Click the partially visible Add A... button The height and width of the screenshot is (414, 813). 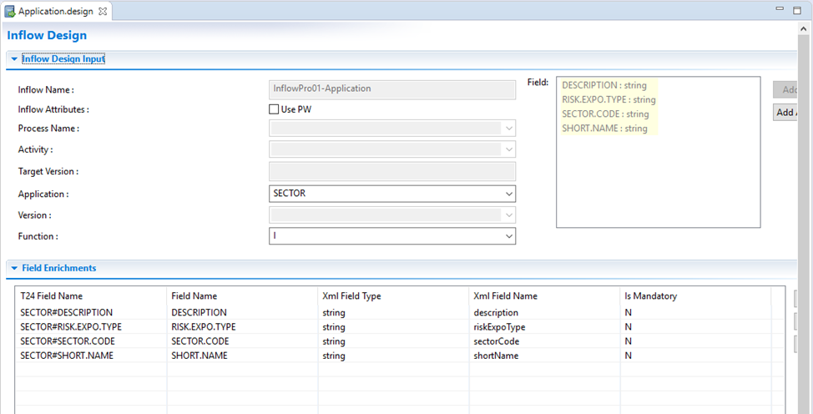pos(785,113)
